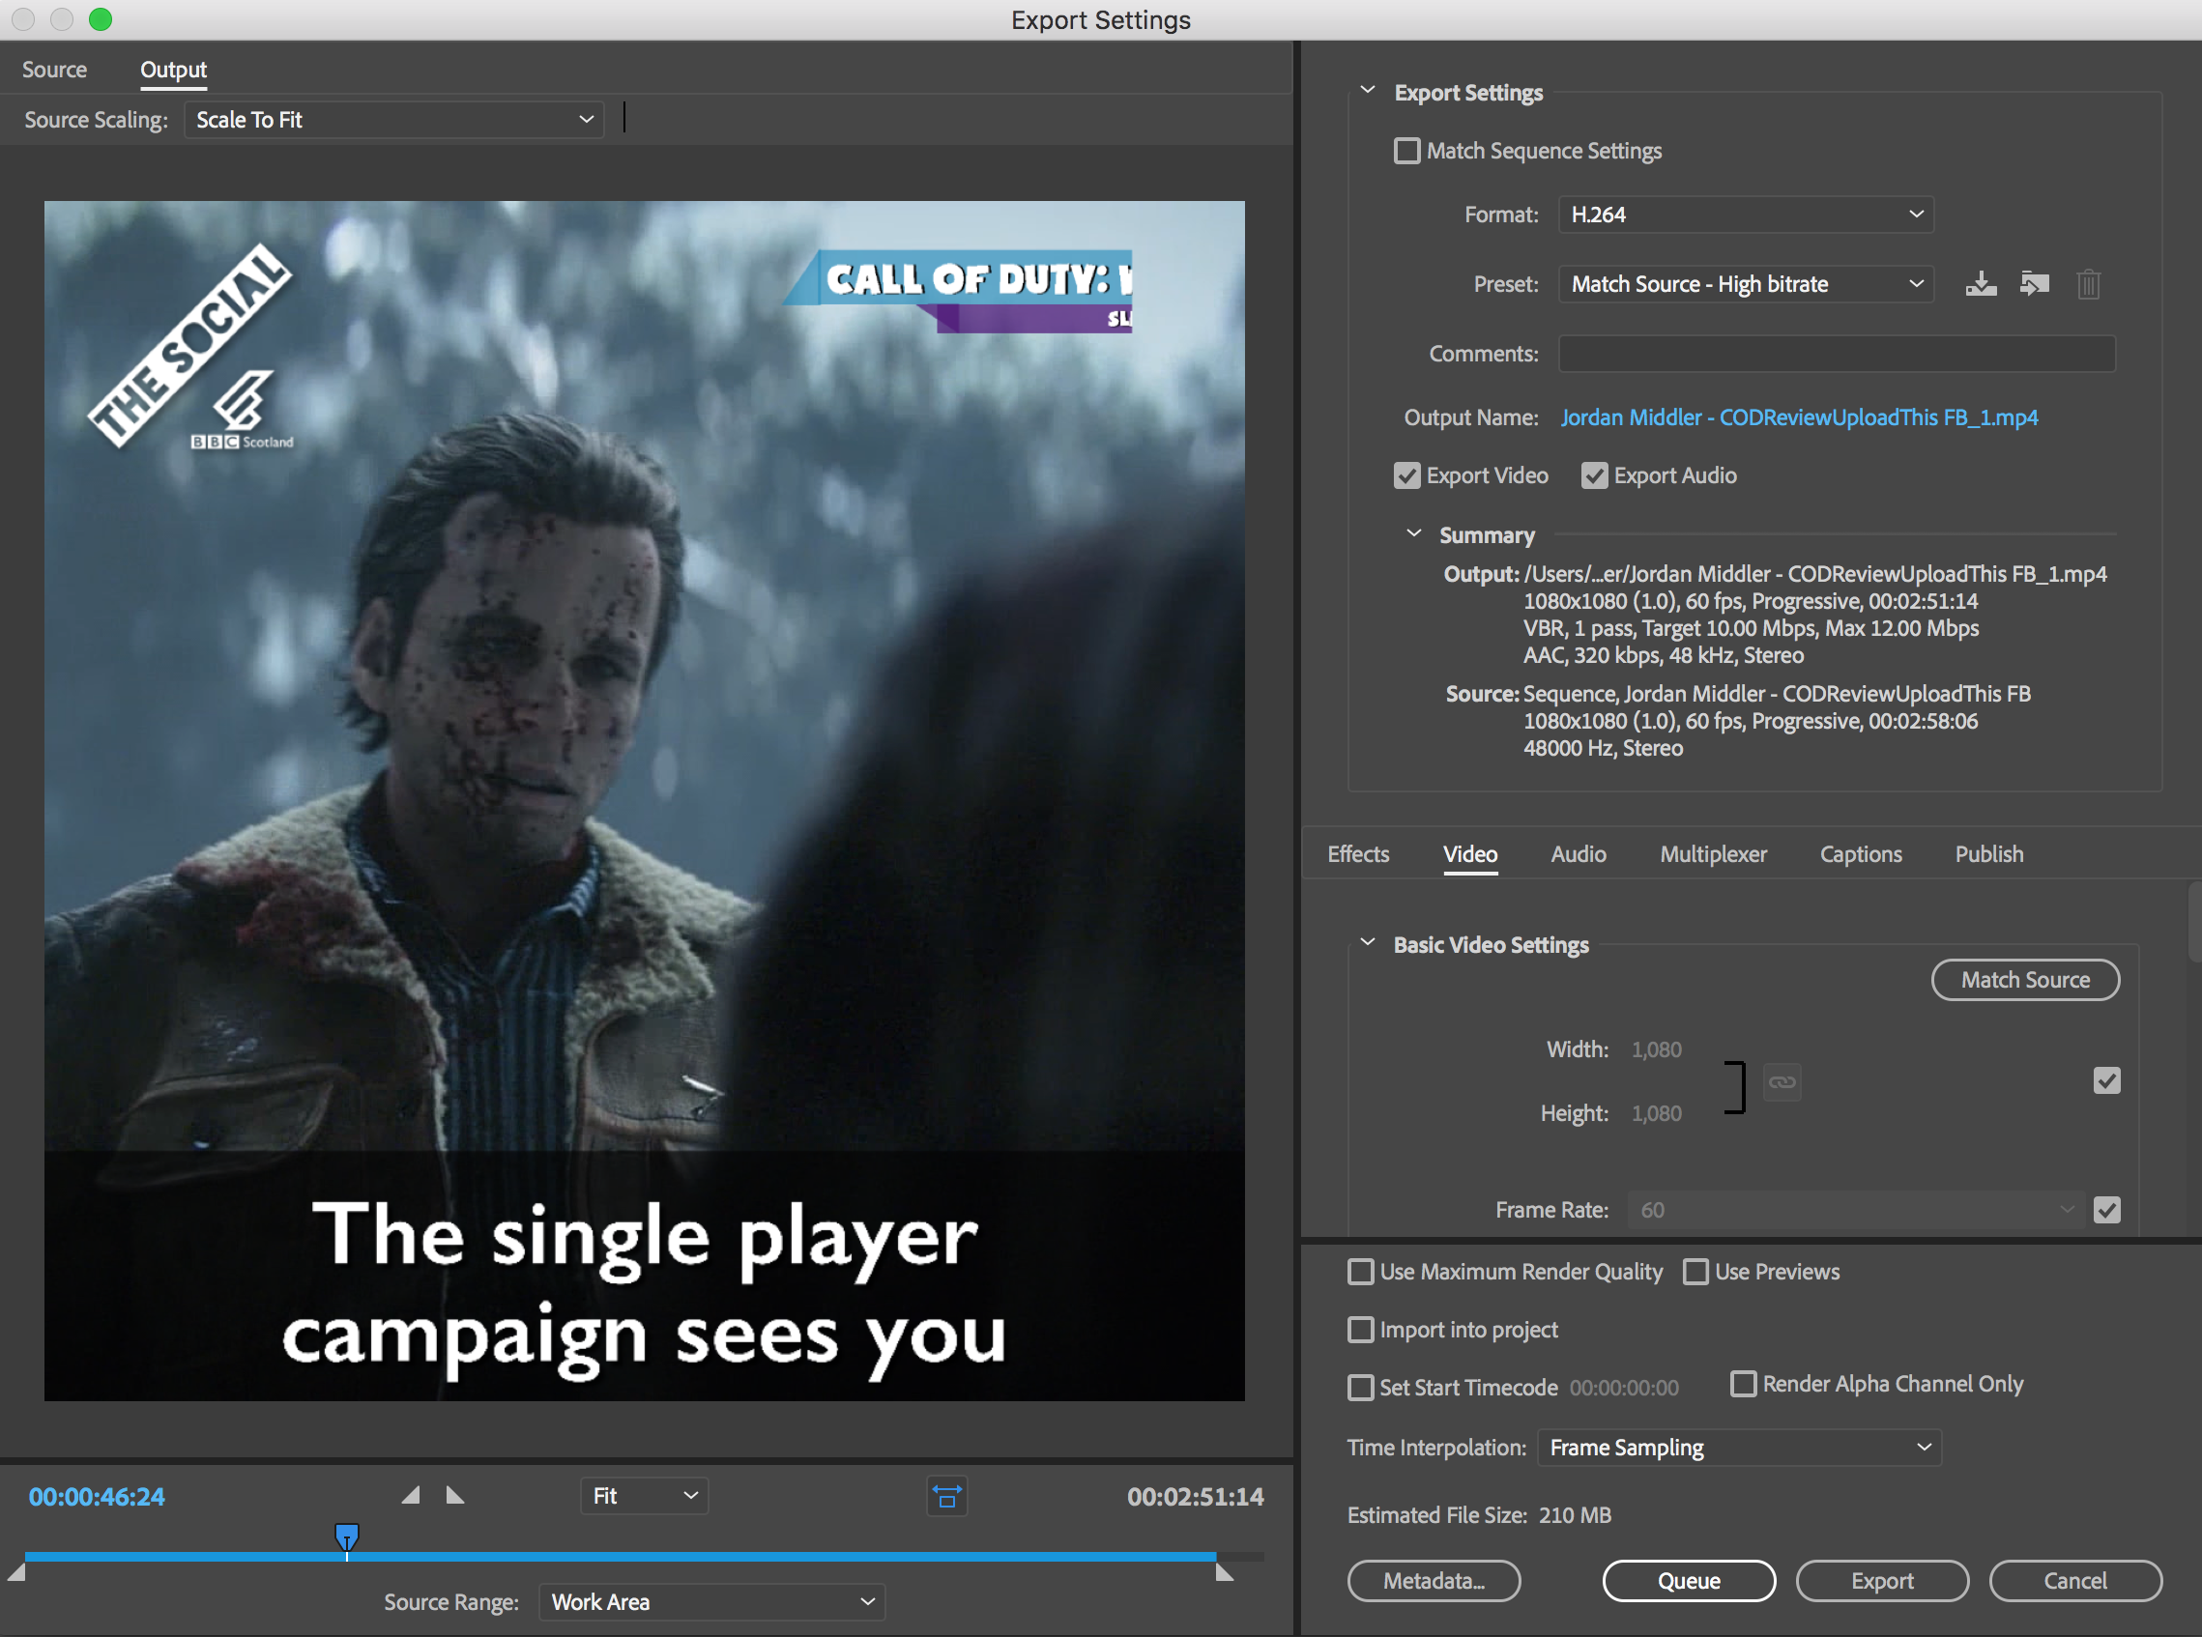Image resolution: width=2202 pixels, height=1637 pixels.
Task: Import a preset file
Action: coord(2035,284)
